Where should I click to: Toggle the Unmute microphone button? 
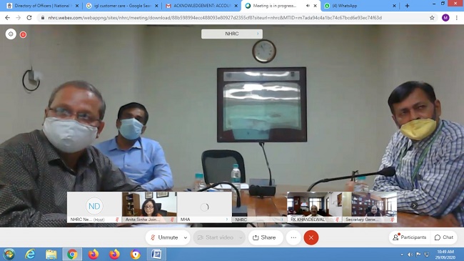pyautogui.click(x=164, y=237)
